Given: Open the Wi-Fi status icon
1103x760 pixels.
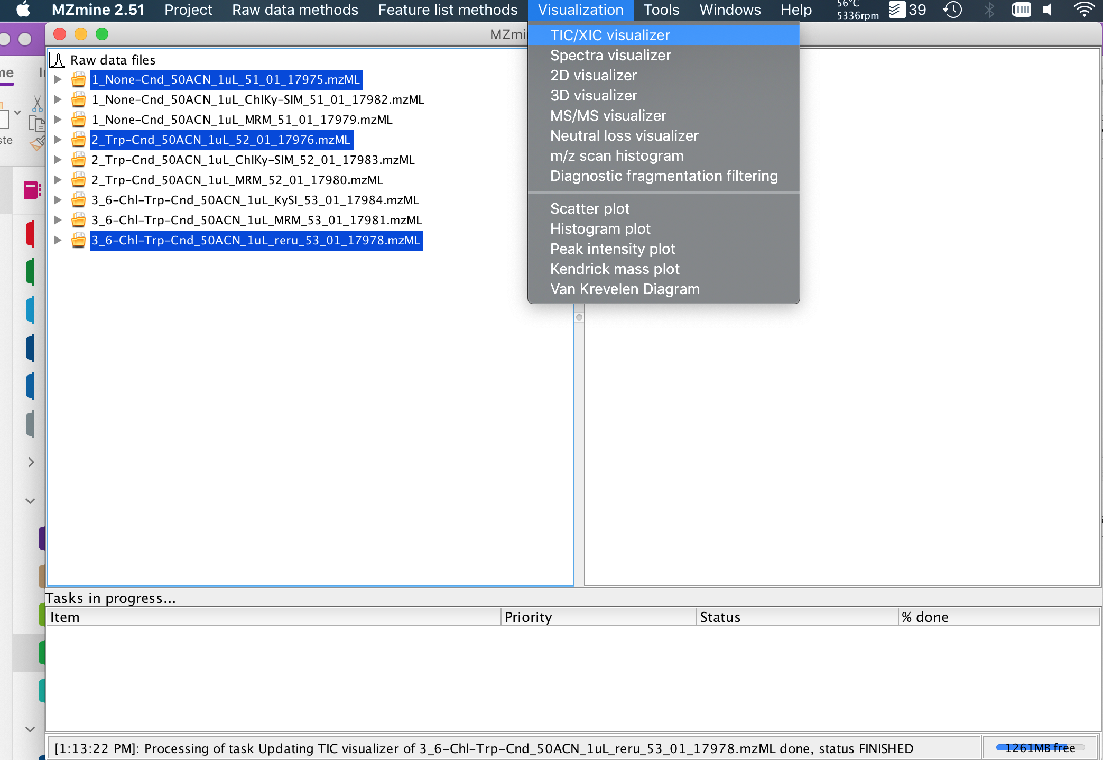Looking at the screenshot, I should [x=1085, y=10].
